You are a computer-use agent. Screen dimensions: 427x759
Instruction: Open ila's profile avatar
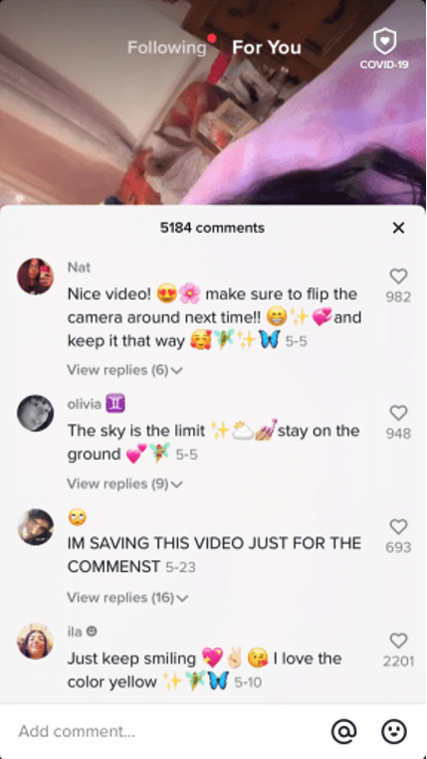coord(36,641)
